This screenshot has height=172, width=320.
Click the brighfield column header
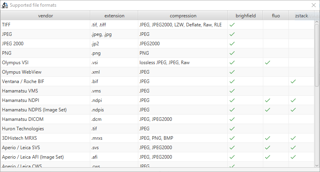246,16
